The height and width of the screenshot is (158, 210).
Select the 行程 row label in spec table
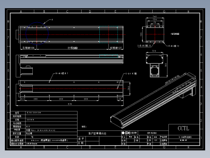click(17, 120)
